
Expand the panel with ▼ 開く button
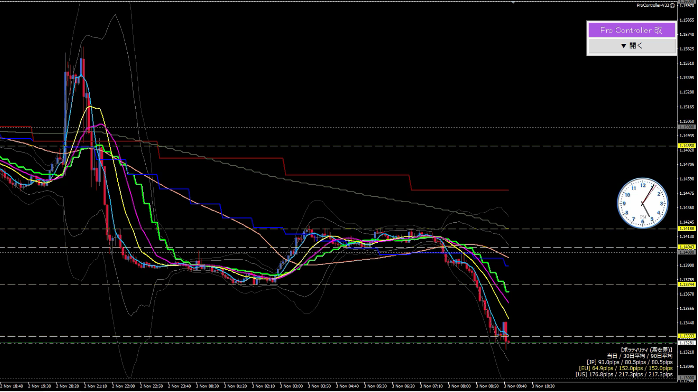pyautogui.click(x=632, y=45)
